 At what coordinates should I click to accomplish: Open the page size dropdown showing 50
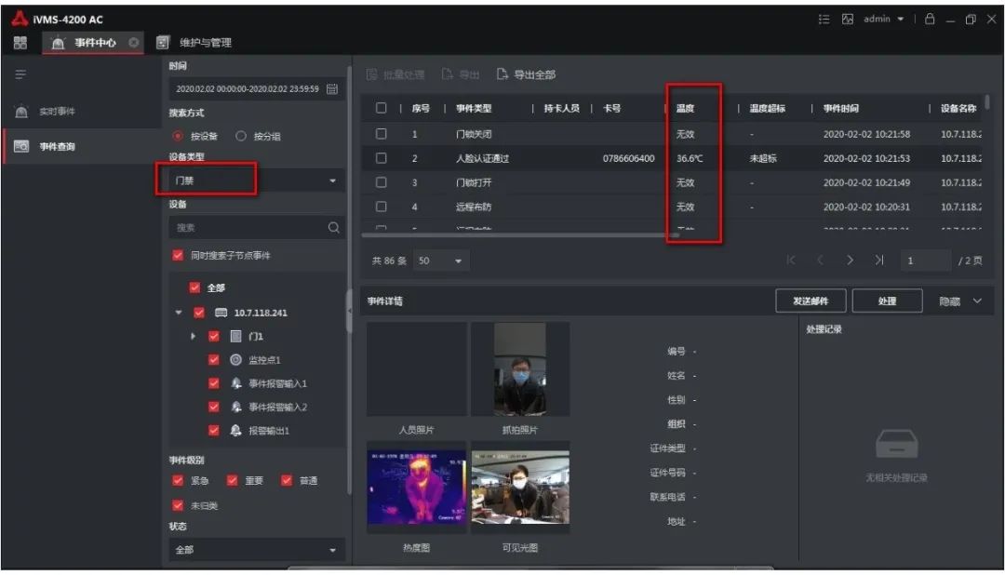coord(442,261)
